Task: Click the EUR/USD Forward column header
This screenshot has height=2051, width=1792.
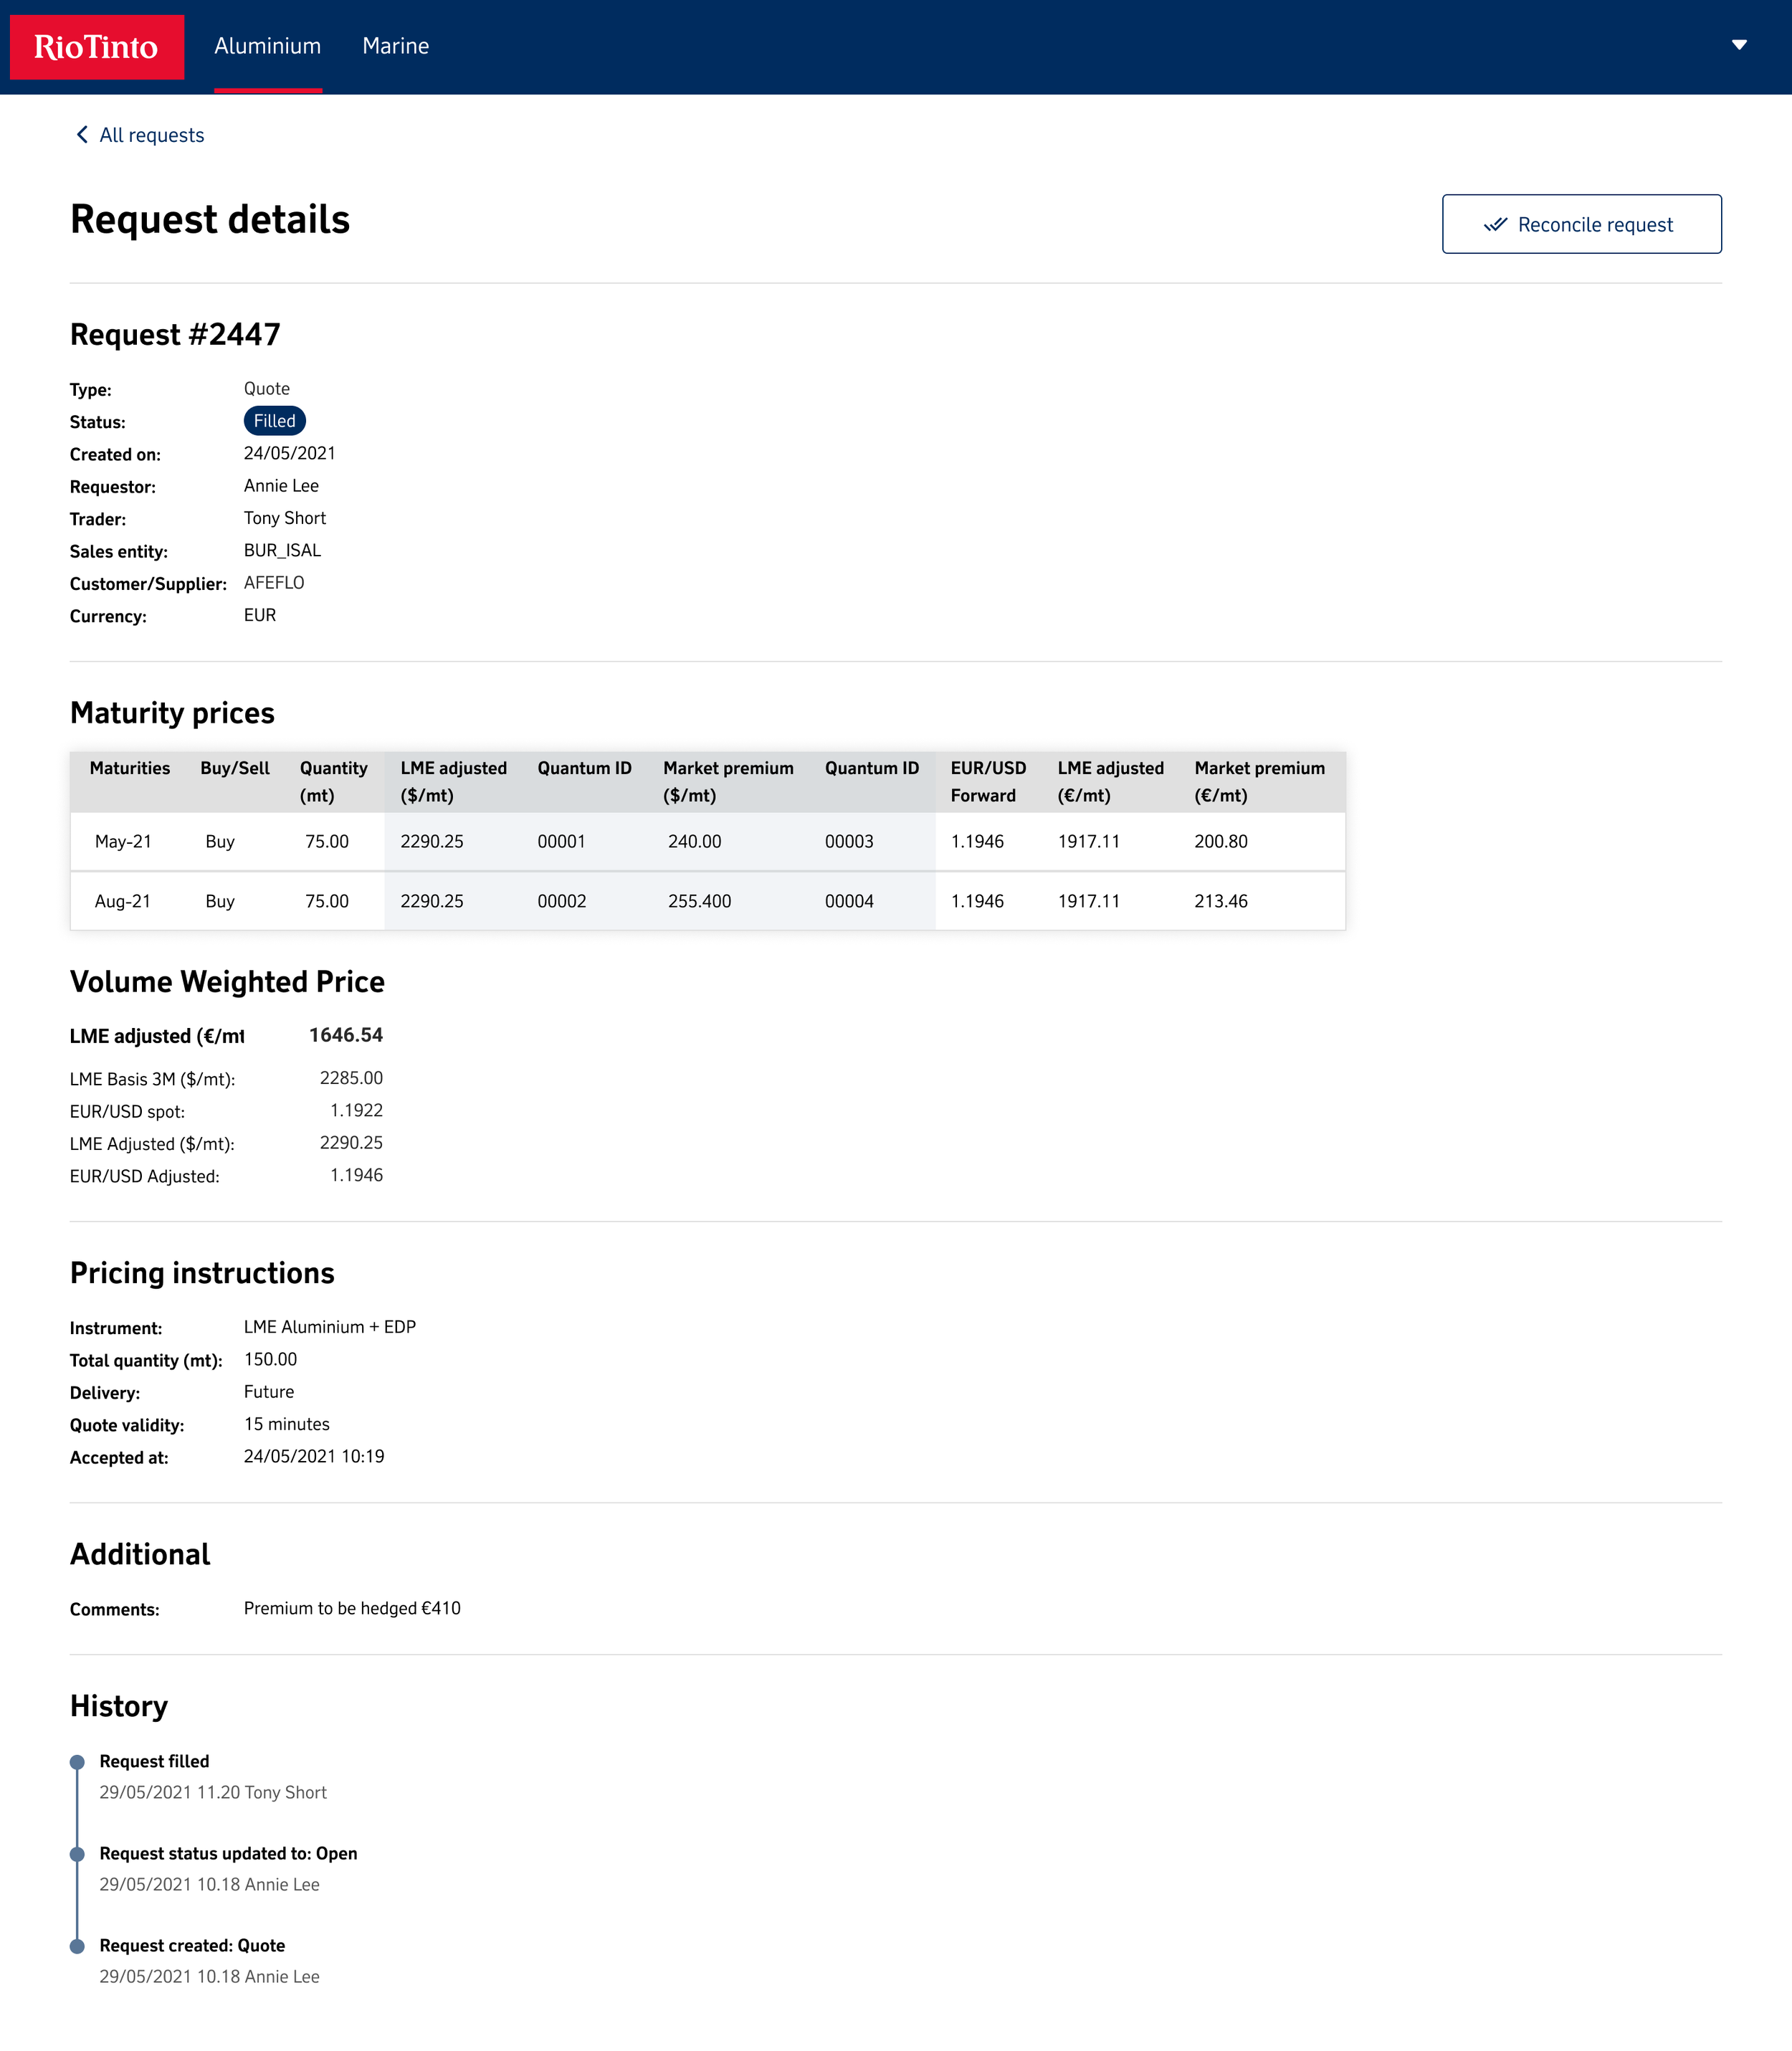Action: coord(988,782)
